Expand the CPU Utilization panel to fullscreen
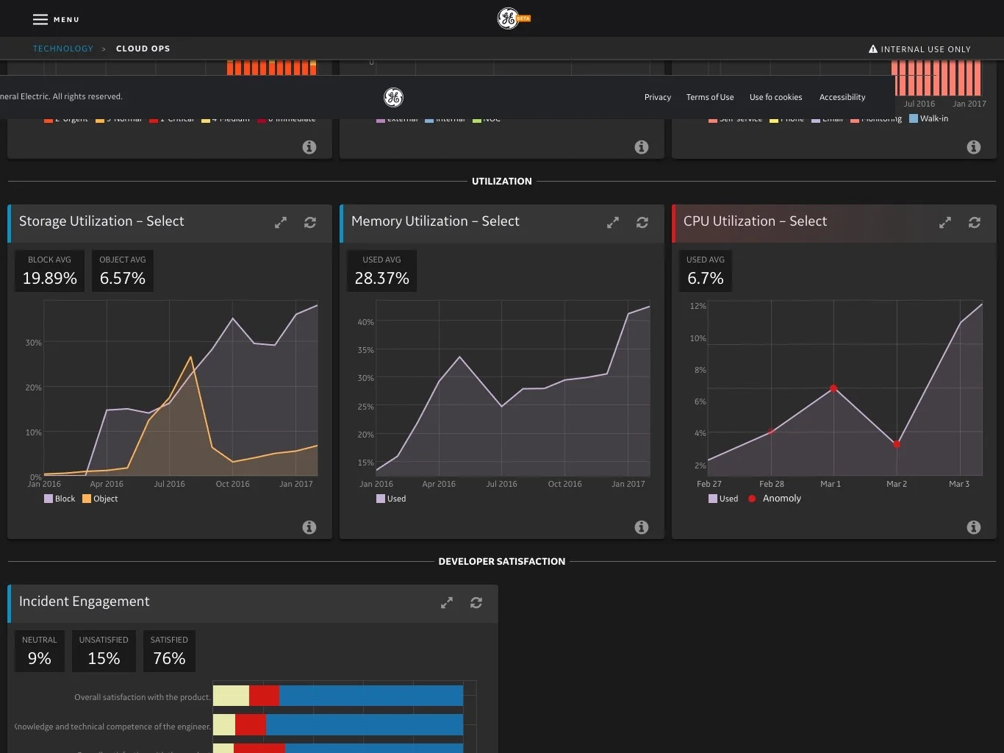Viewport: 1004px width, 753px height. [x=945, y=222]
